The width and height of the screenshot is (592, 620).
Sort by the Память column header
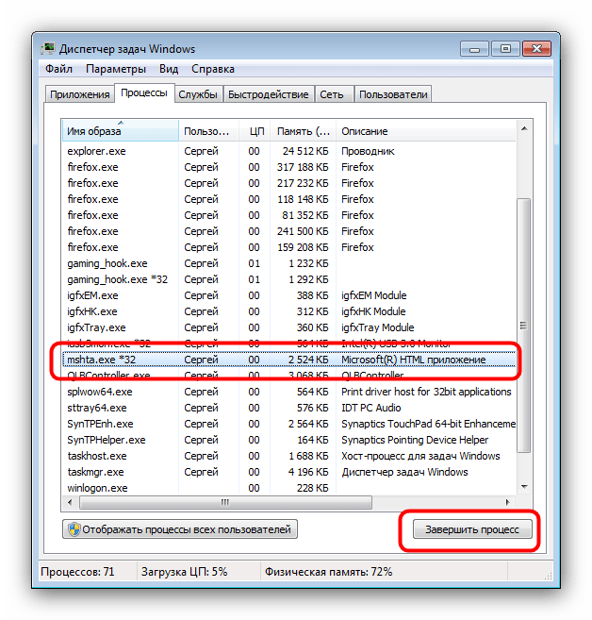coord(303,131)
